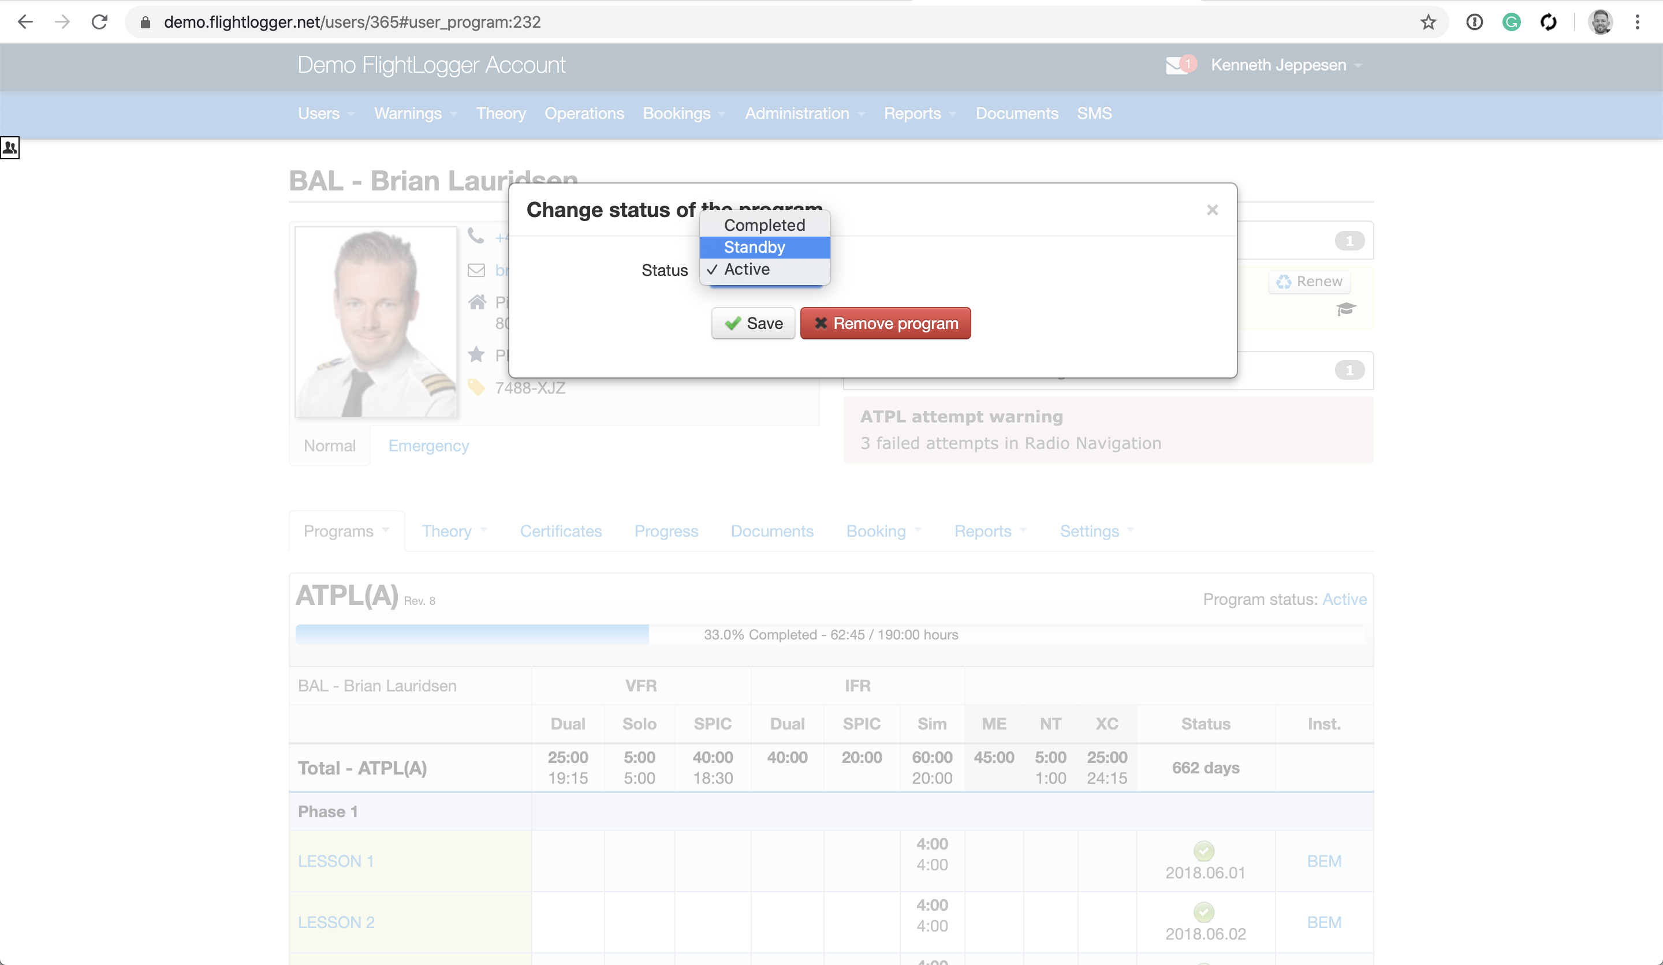Click the home address icon

click(x=476, y=303)
